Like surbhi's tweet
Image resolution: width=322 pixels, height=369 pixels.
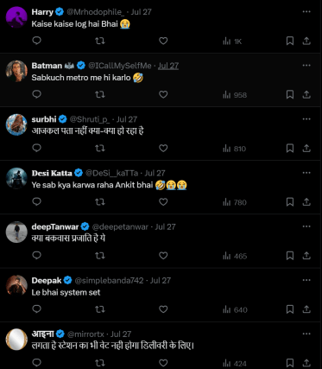pos(163,148)
